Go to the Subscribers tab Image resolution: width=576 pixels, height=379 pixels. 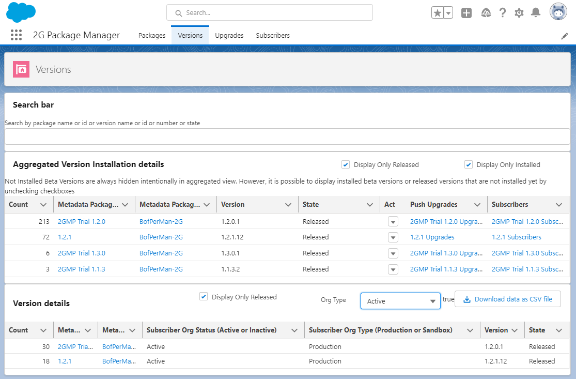point(273,35)
